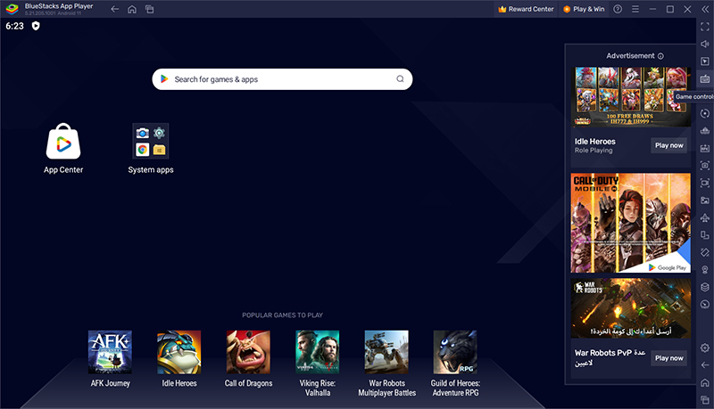The height and width of the screenshot is (409, 714).
Task: Click the stacked layers icon in sidebar
Action: coord(704,287)
